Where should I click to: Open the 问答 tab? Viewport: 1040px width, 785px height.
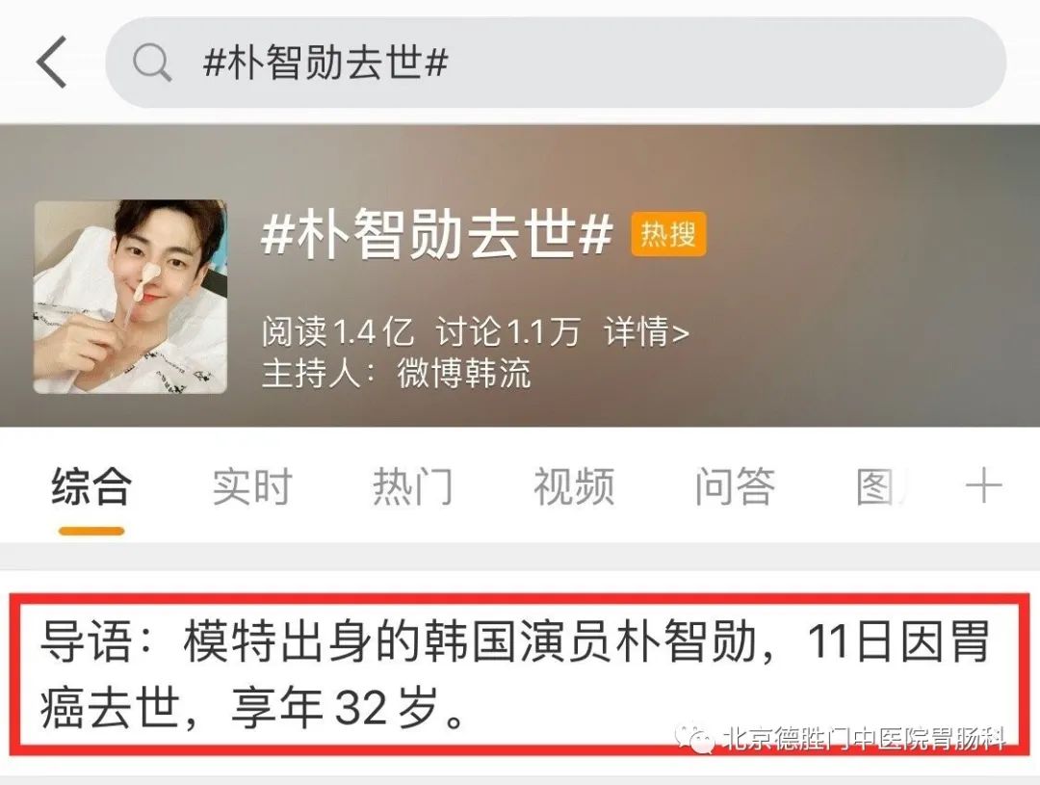735,486
